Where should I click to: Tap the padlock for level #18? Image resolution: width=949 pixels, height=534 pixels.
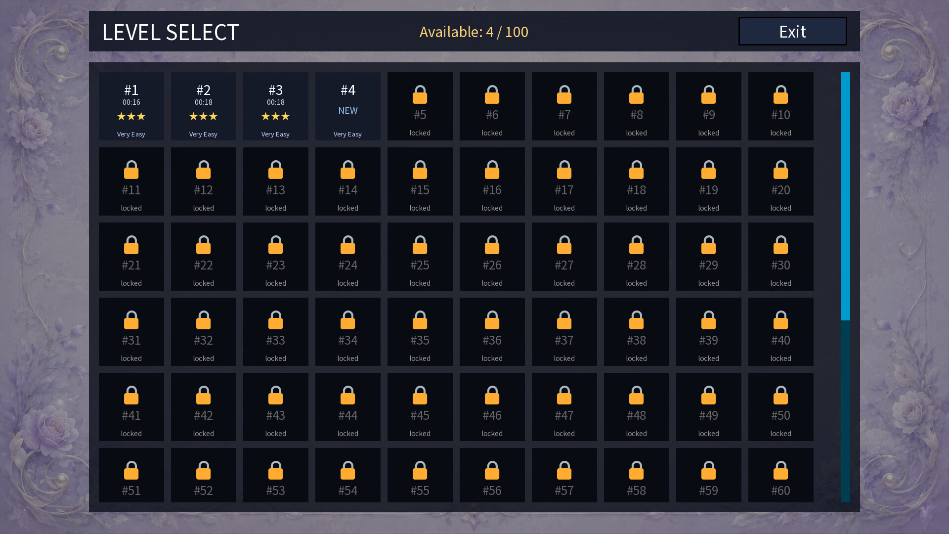click(637, 170)
